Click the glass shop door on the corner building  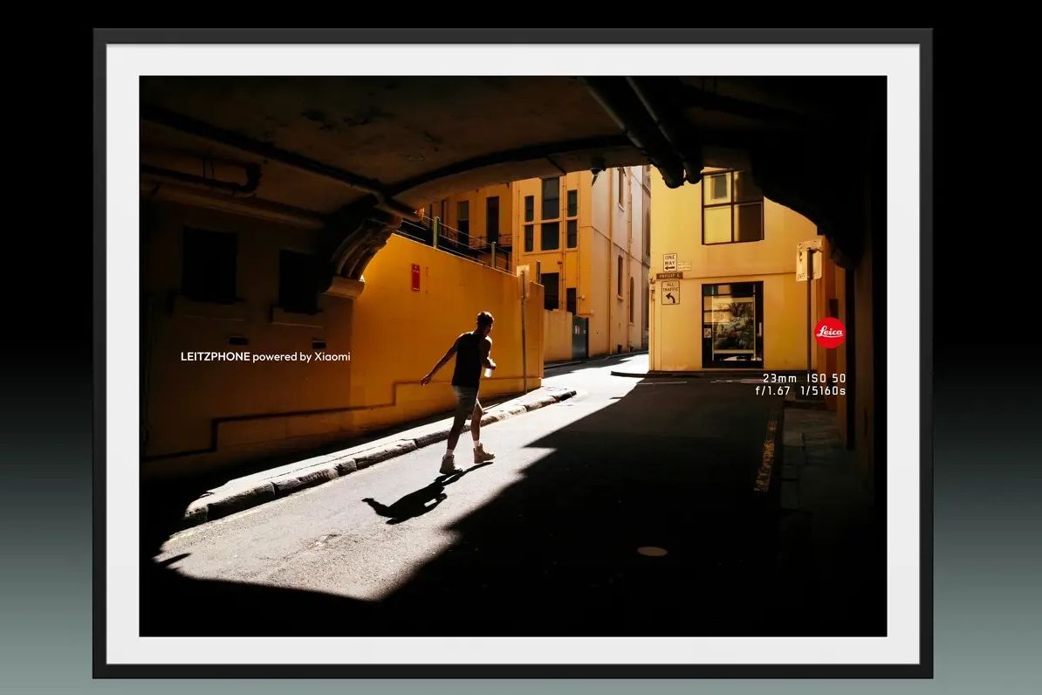click(x=732, y=325)
